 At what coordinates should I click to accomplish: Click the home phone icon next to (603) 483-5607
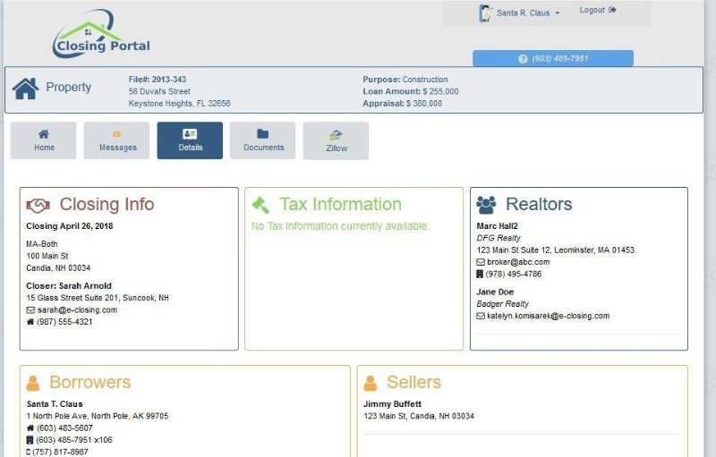[x=30, y=428]
